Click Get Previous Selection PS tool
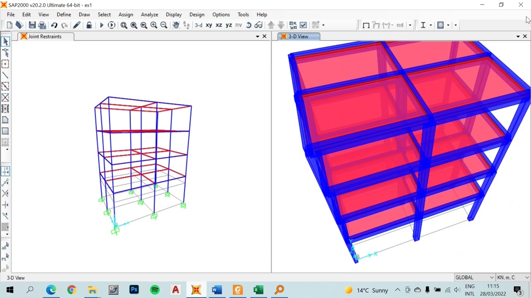This screenshot has height=298, width=531. pos(5,257)
